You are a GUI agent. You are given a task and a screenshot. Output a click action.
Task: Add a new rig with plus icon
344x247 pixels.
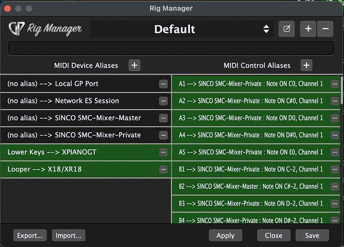click(x=308, y=29)
